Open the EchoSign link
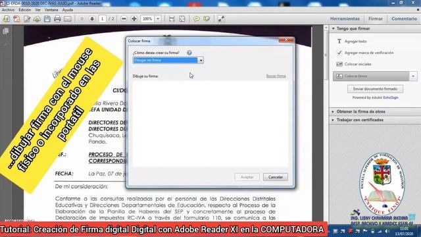Image resolution: width=421 pixels, height=237 pixels. coord(391,97)
